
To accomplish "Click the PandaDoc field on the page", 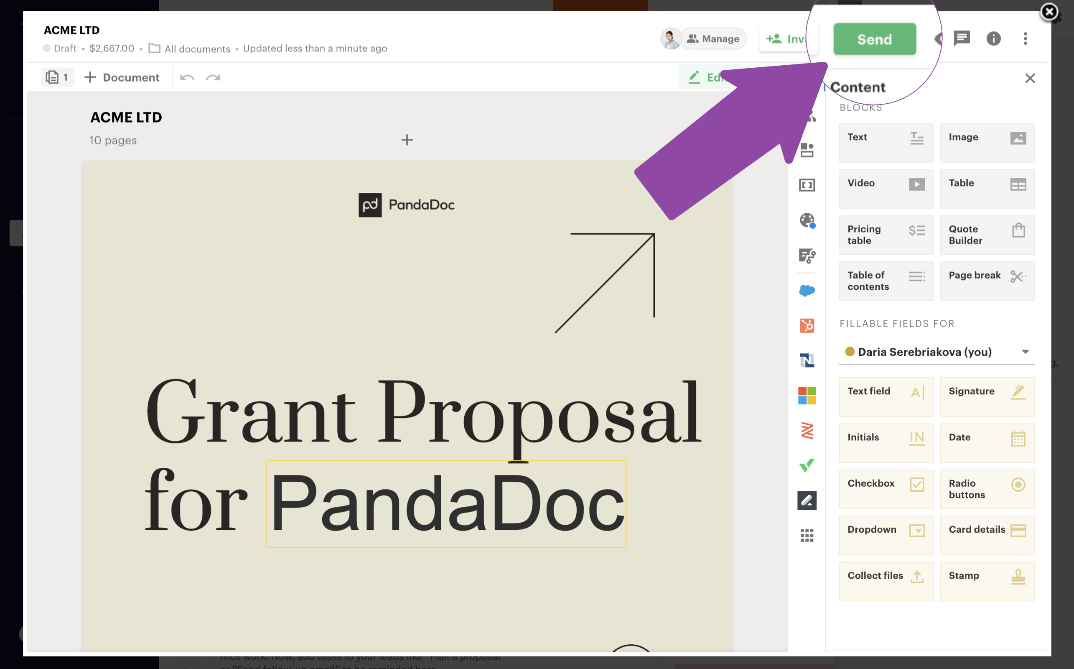I will click(446, 503).
